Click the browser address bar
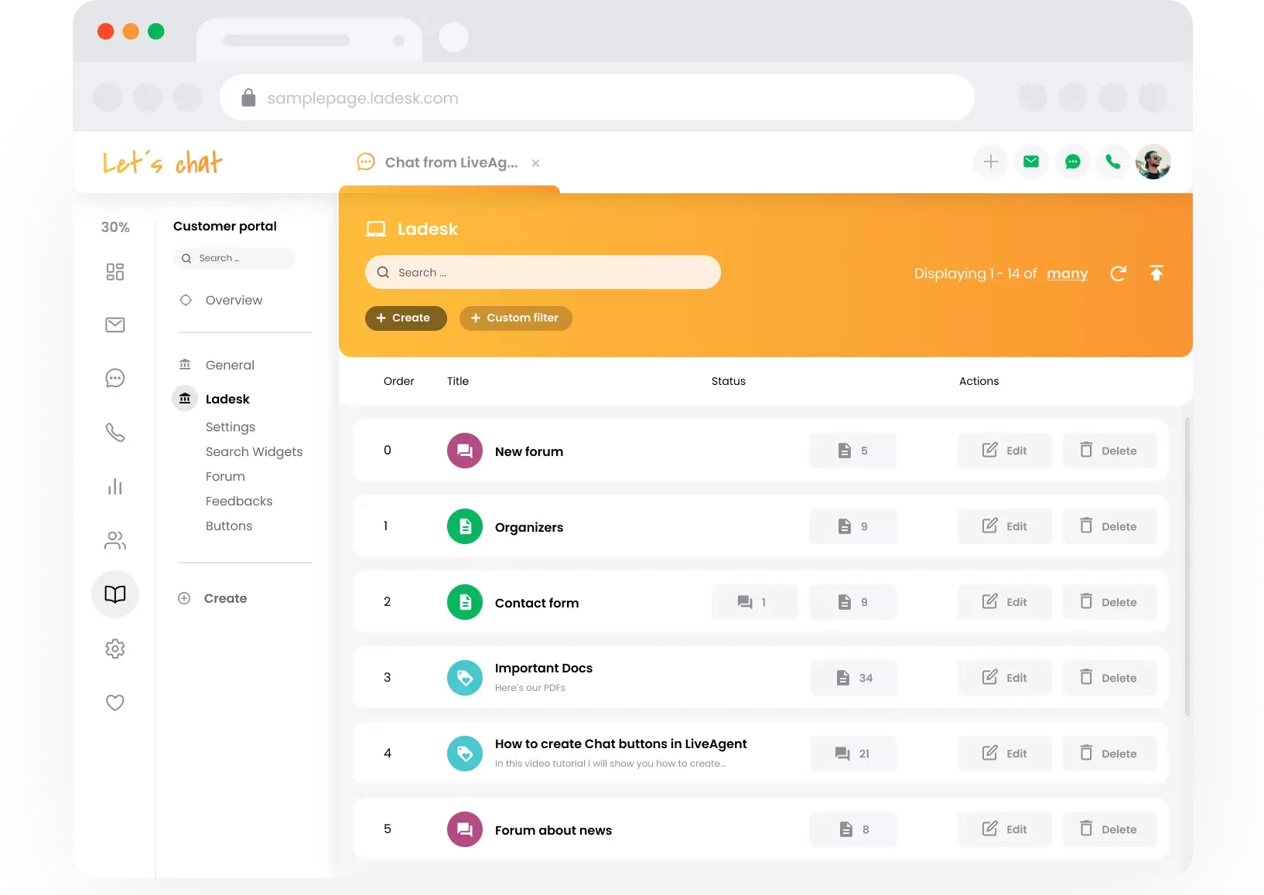The image size is (1264, 895). pos(597,97)
